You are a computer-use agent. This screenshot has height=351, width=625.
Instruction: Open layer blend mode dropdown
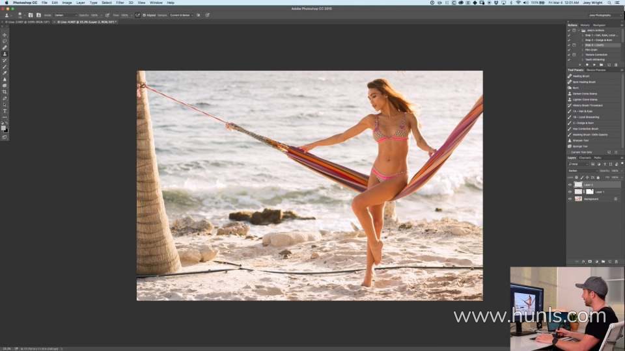click(x=583, y=171)
